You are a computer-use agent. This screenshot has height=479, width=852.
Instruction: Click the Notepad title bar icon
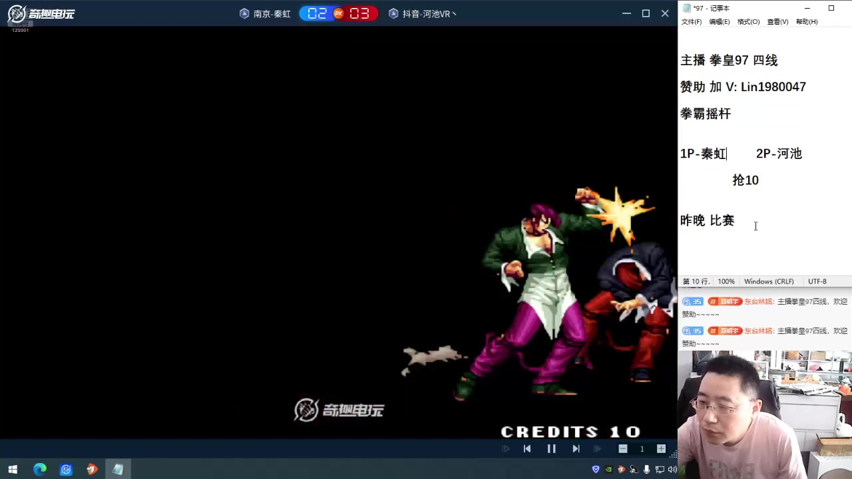click(687, 8)
